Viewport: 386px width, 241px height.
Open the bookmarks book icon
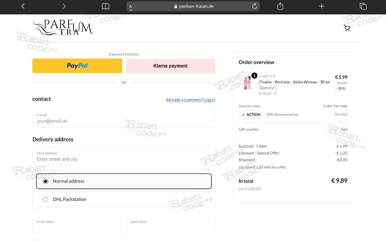pyautogui.click(x=106, y=6)
